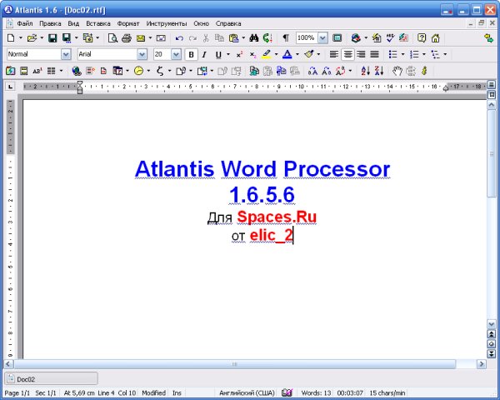
Task: Cut selection with scissors icon
Action: [206, 38]
